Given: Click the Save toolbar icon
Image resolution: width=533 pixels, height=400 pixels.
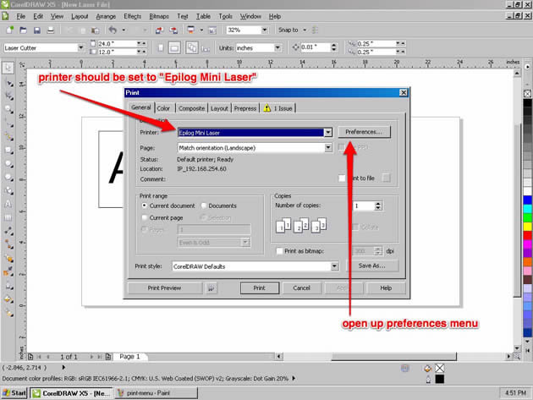Looking at the screenshot, I should [36, 30].
